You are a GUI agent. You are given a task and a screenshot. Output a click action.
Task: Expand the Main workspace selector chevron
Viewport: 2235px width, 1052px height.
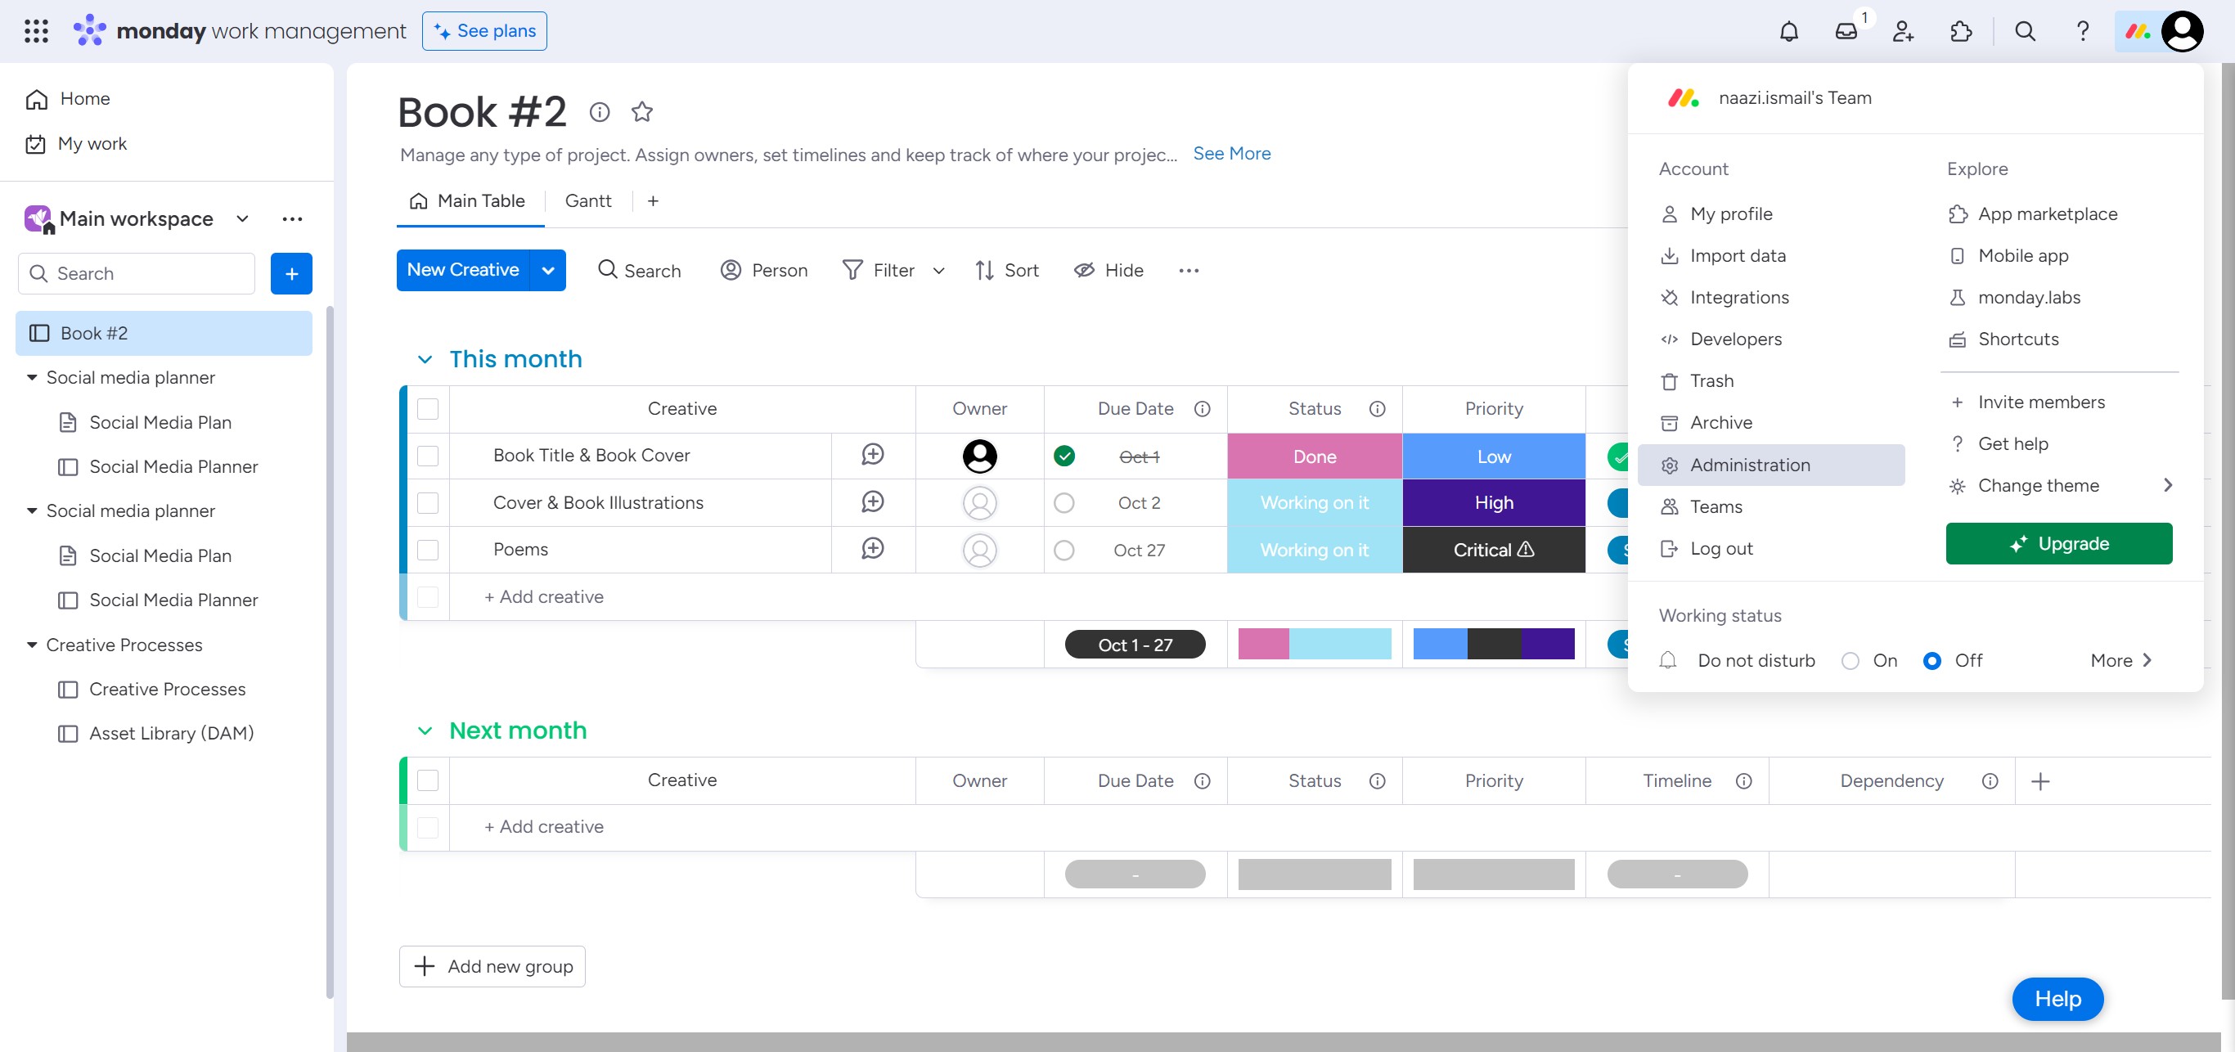coord(242,218)
